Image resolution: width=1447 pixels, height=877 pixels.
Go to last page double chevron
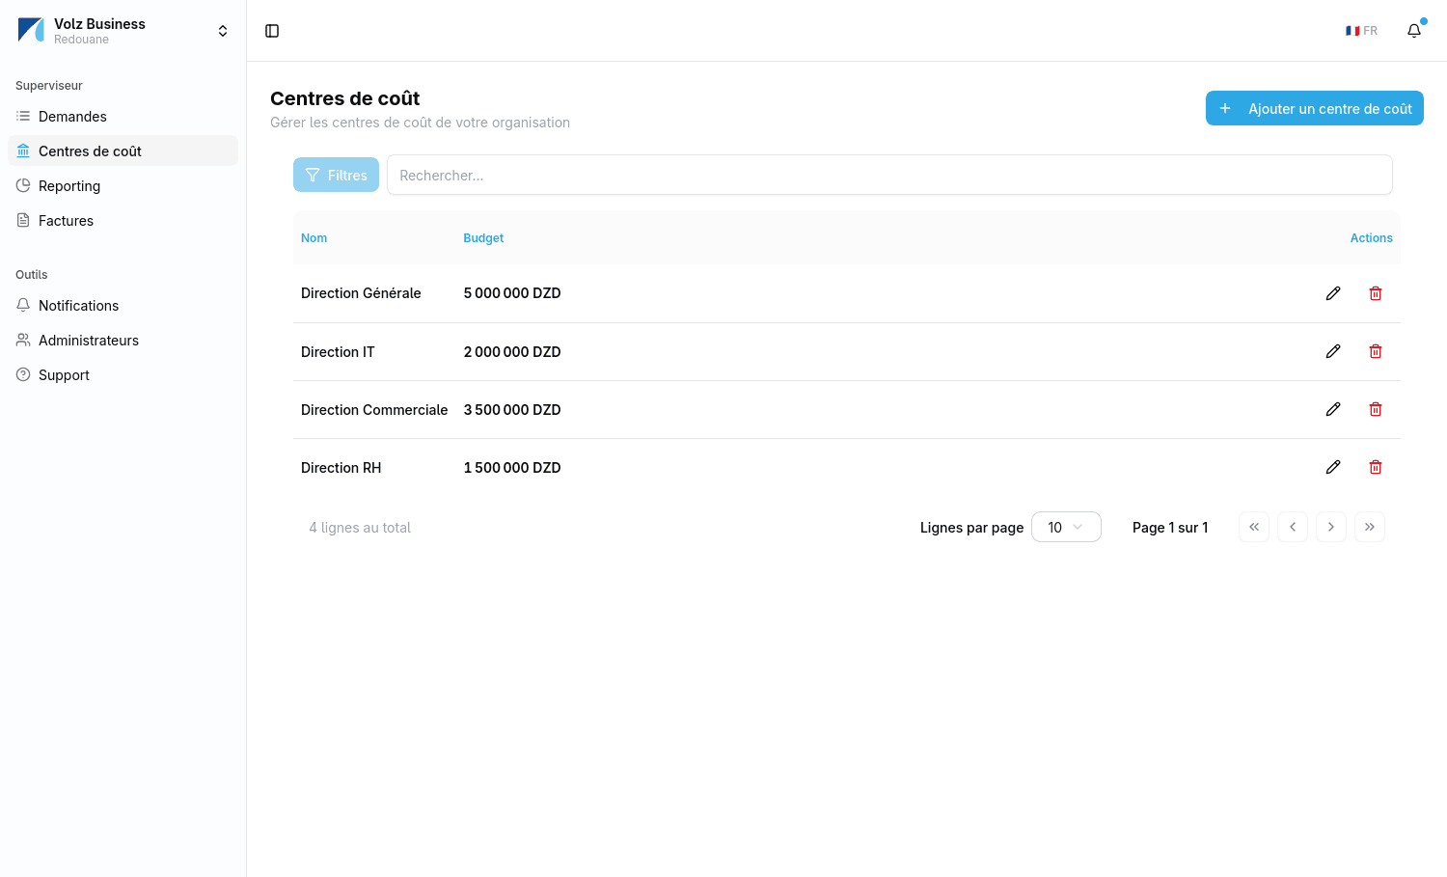[1370, 527]
